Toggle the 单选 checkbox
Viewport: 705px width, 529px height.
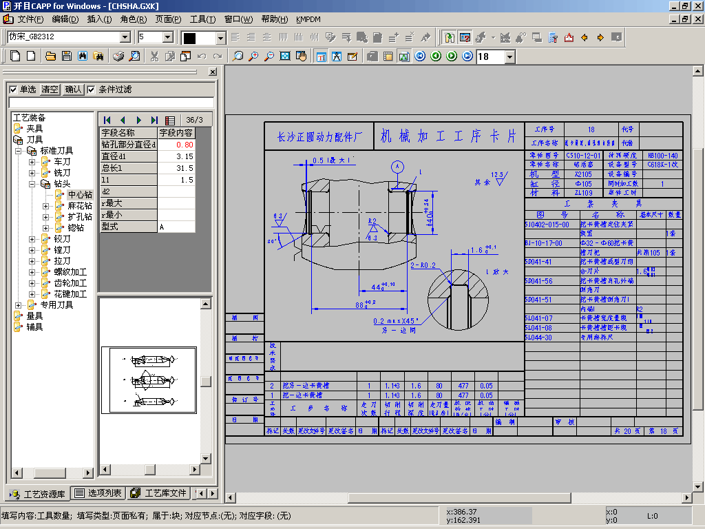pyautogui.click(x=13, y=90)
